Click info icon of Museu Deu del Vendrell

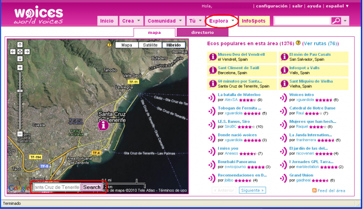coord(213,57)
